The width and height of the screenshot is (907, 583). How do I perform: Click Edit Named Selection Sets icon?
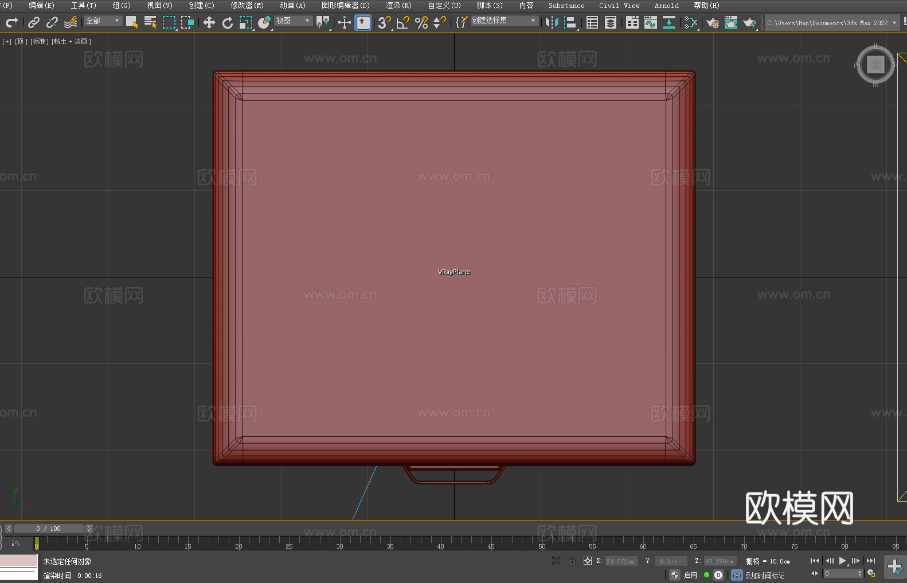pos(462,22)
